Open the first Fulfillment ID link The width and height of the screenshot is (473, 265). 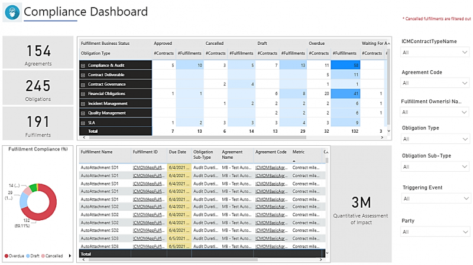coord(149,168)
